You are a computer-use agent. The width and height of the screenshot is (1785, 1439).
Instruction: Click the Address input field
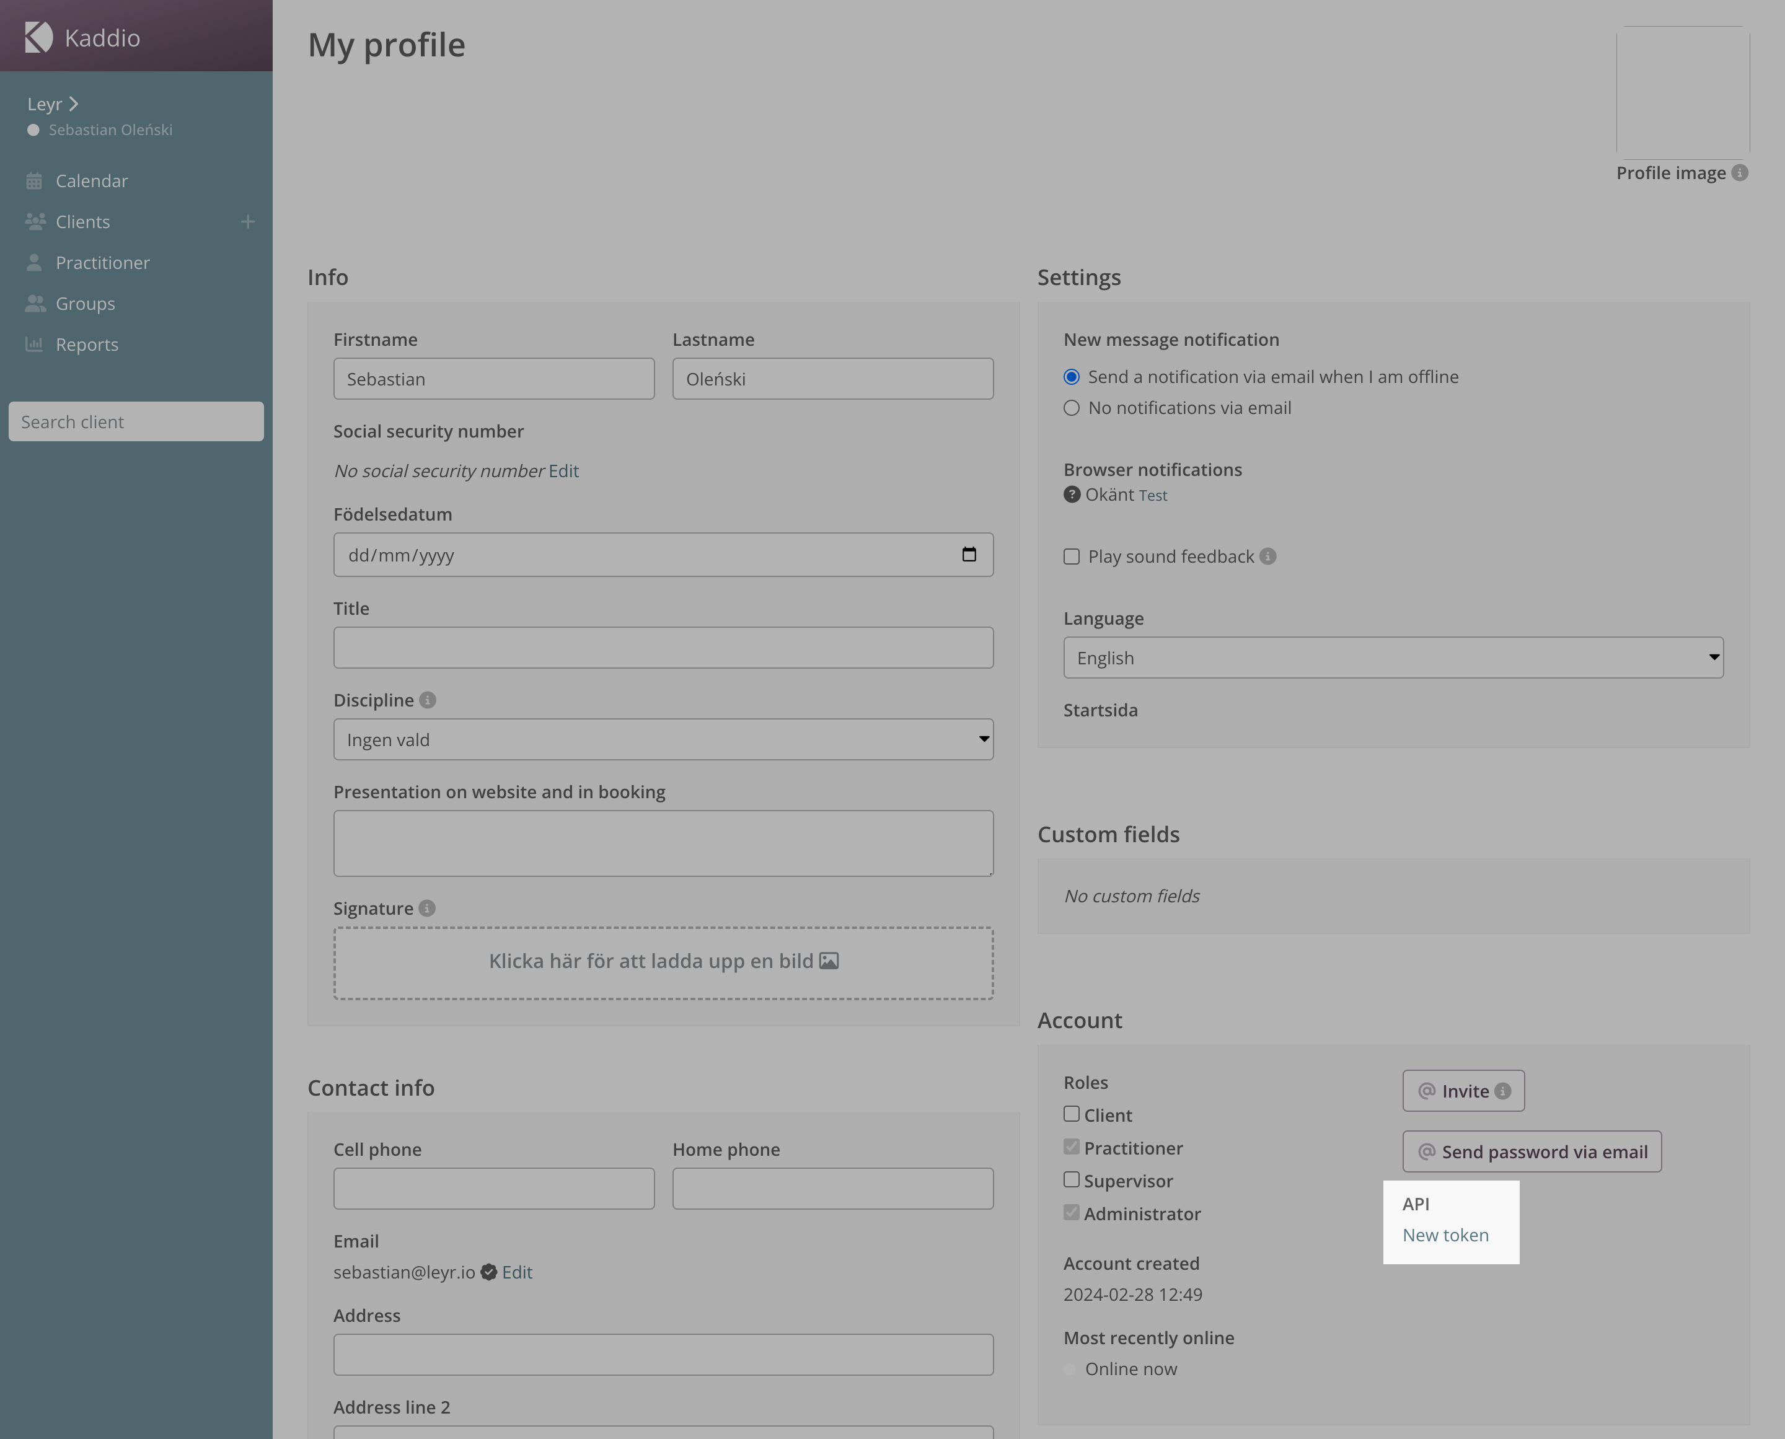pos(663,1355)
